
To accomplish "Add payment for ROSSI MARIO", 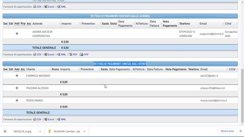I will (x=17, y=100).
